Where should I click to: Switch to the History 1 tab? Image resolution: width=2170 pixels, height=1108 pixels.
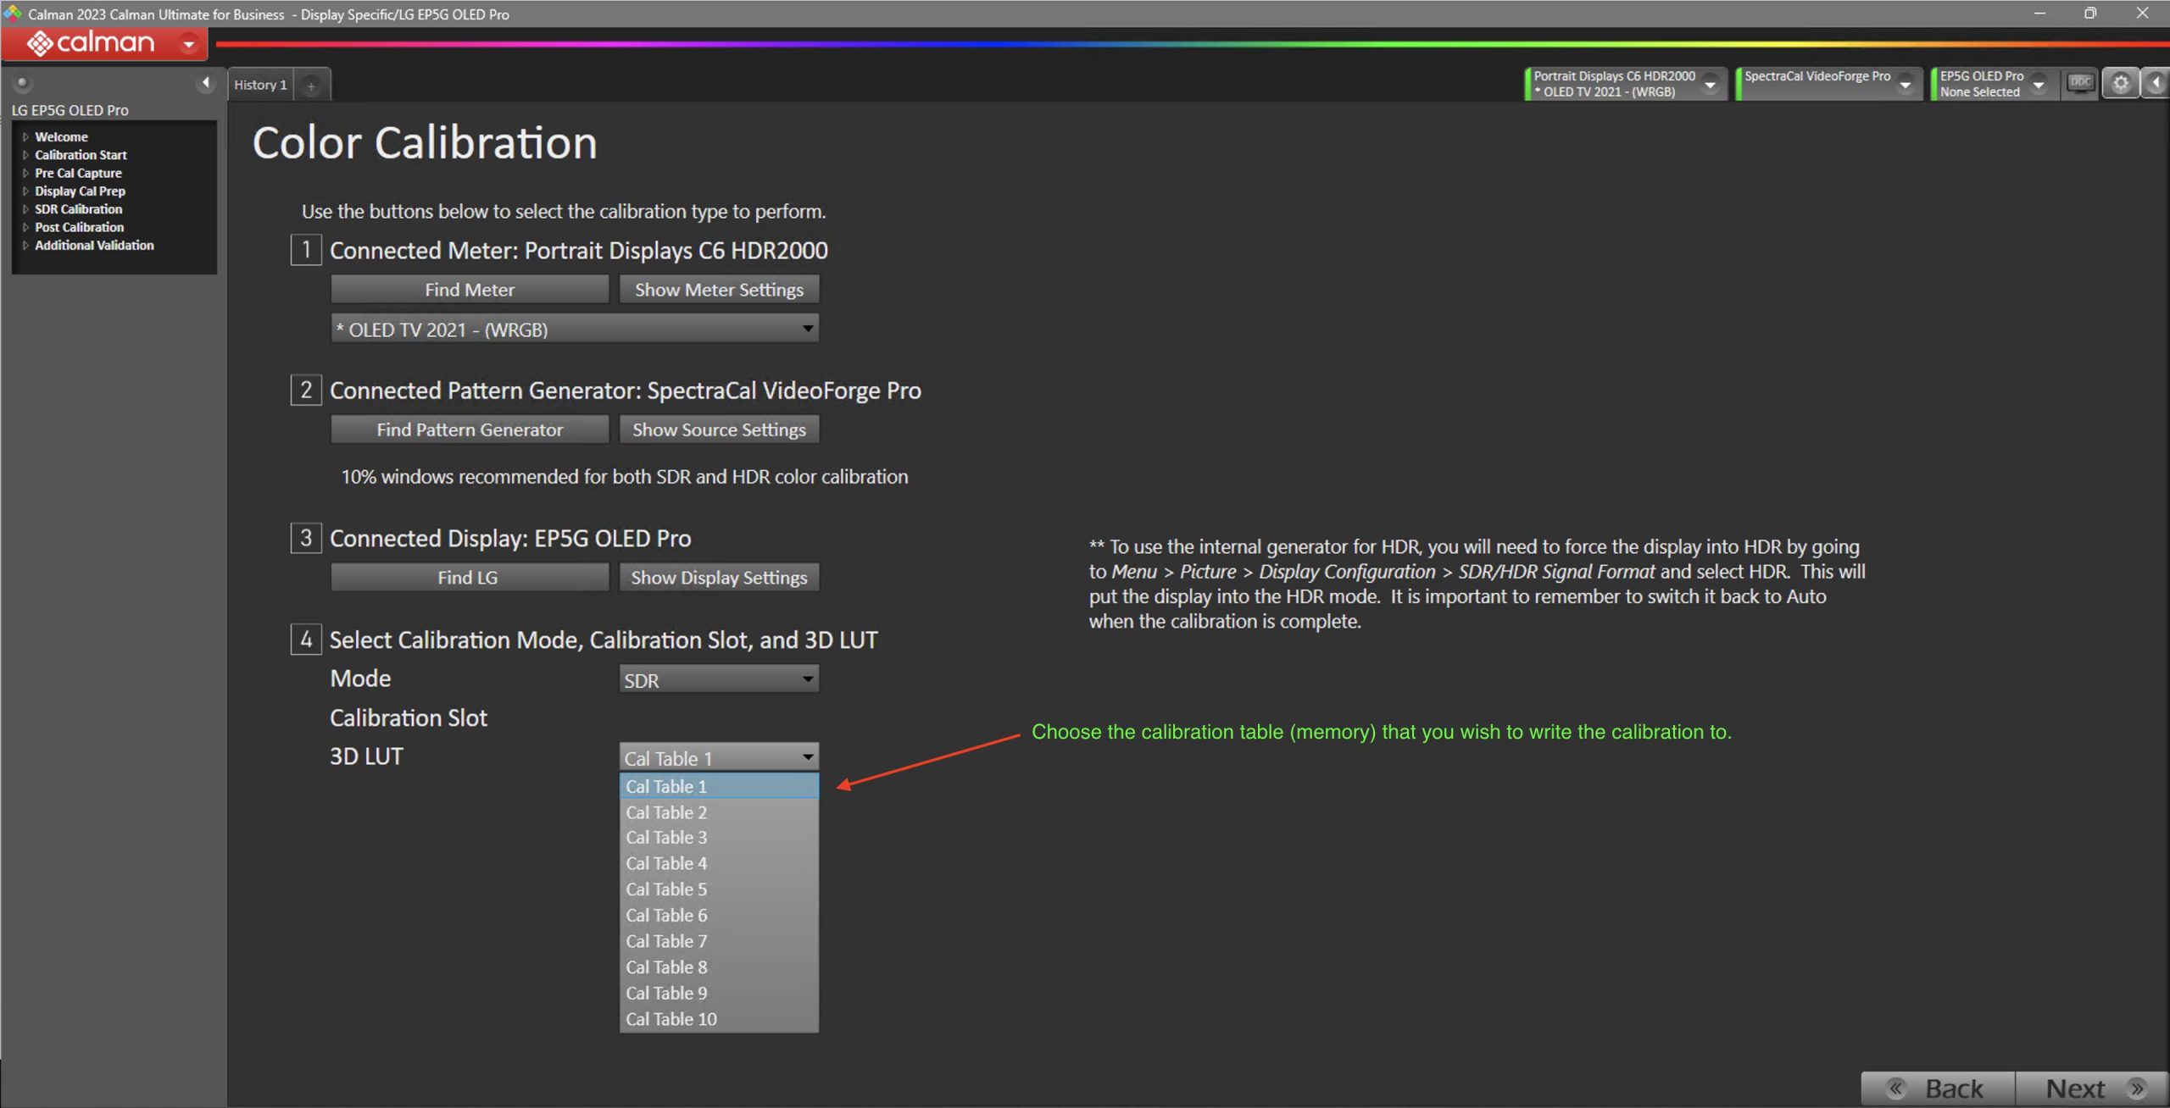260,85
